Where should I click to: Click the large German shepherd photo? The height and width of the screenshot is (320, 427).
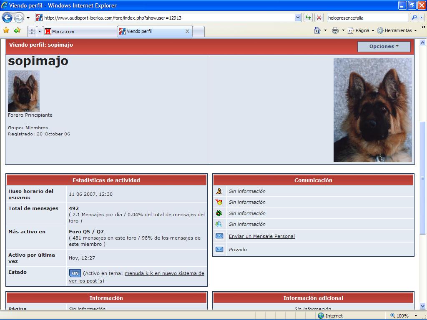[373, 110]
